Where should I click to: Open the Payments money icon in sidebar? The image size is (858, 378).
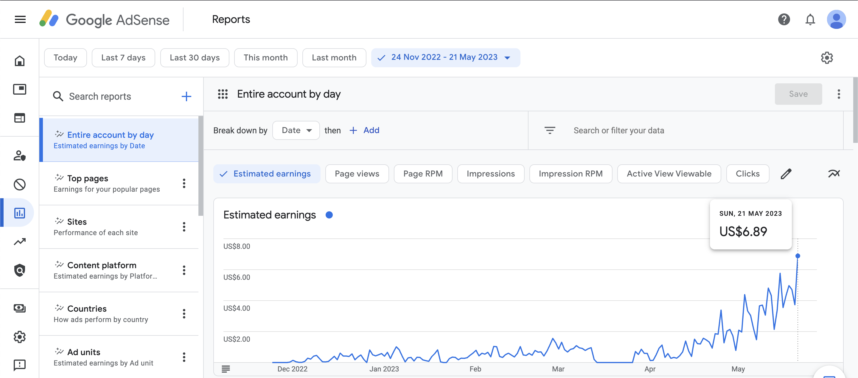pos(20,308)
